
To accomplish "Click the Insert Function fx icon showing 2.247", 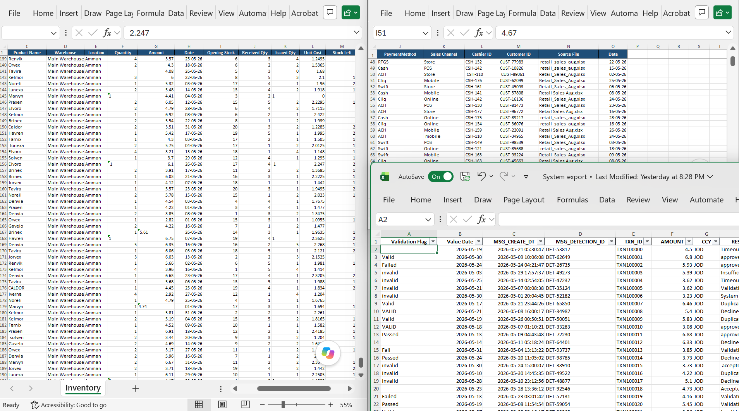I will tap(107, 33).
